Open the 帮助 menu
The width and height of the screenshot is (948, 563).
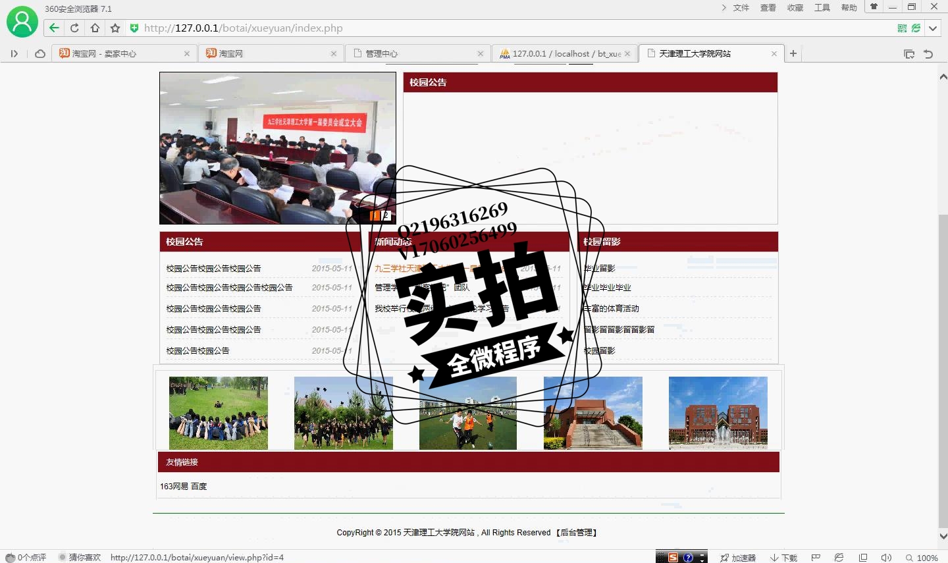click(x=849, y=8)
